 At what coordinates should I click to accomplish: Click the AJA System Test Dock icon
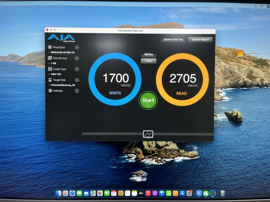click(213, 193)
